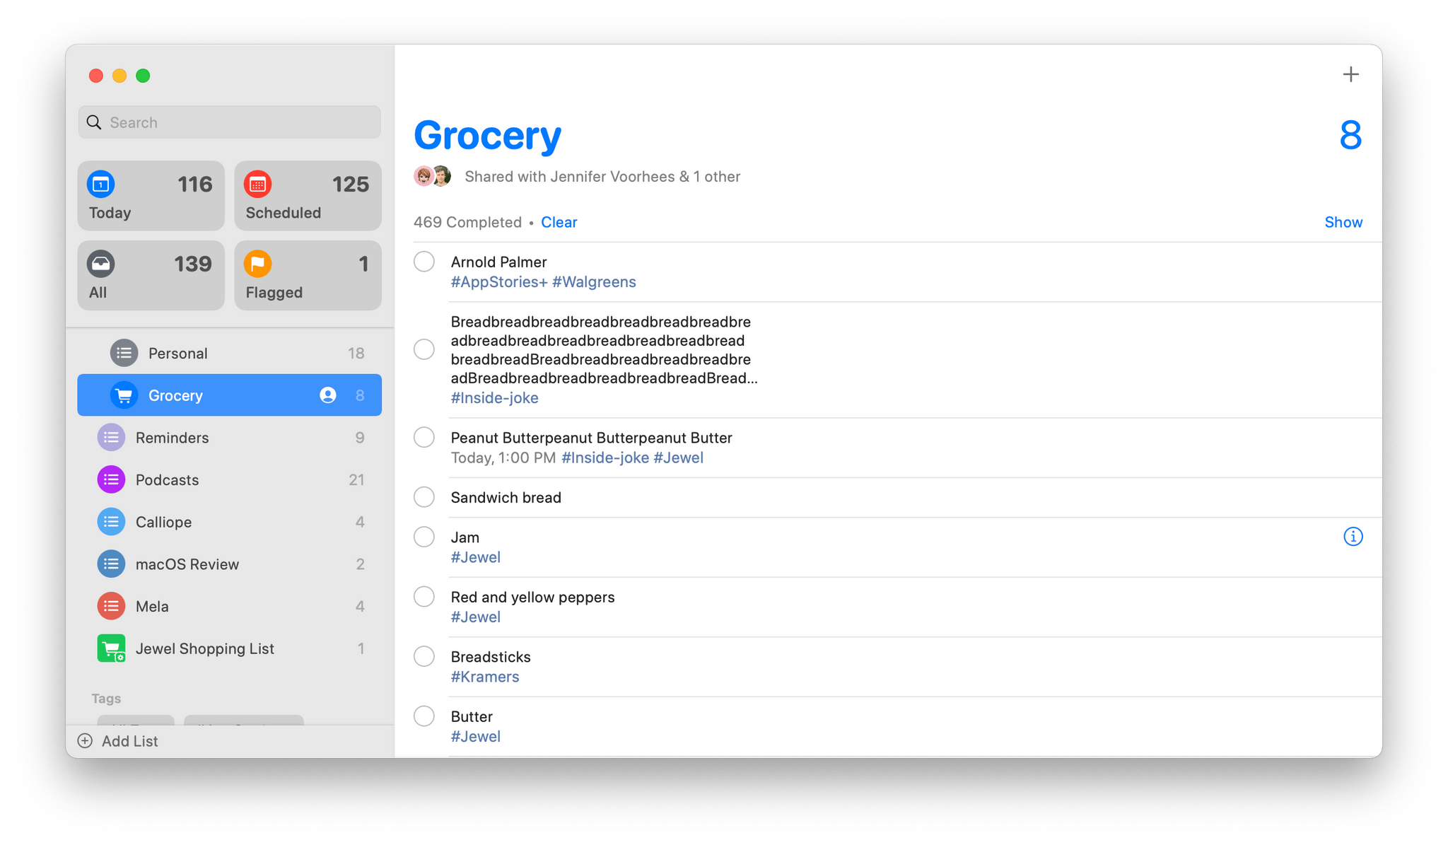1448x845 pixels.
Task: Click the Flagged smart list flag icon
Action: [260, 262]
